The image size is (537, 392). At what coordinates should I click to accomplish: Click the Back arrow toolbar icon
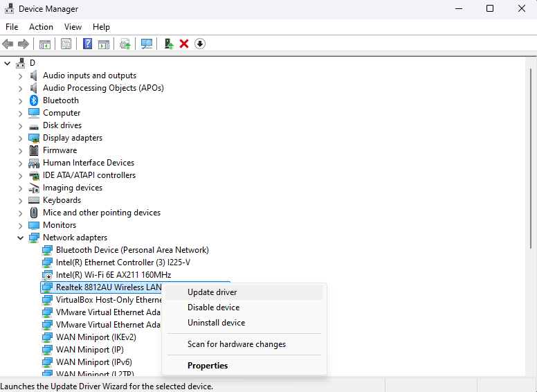[x=8, y=44]
